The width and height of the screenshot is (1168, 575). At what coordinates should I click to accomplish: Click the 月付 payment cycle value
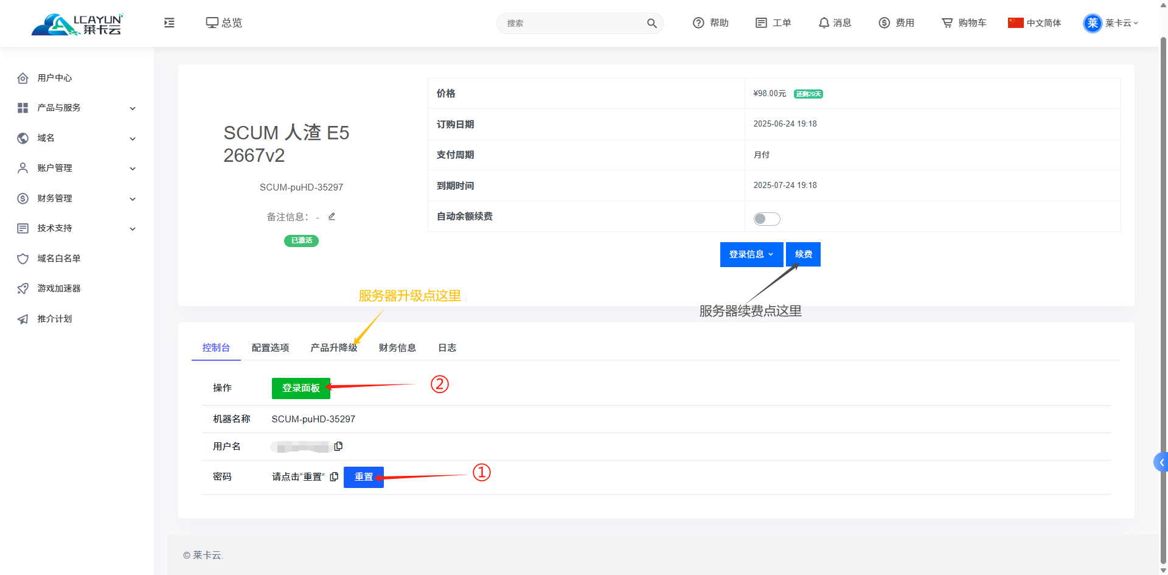pyautogui.click(x=761, y=155)
